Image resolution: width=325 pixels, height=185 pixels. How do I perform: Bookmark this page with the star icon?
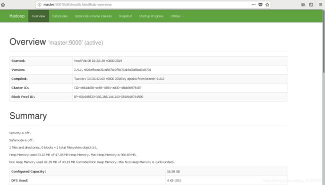click(x=267, y=4)
